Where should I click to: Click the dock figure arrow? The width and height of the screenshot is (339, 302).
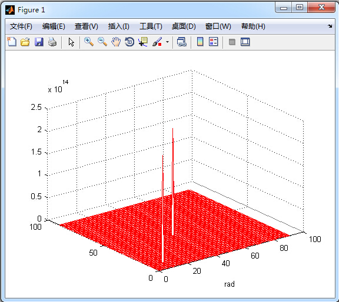click(x=330, y=26)
